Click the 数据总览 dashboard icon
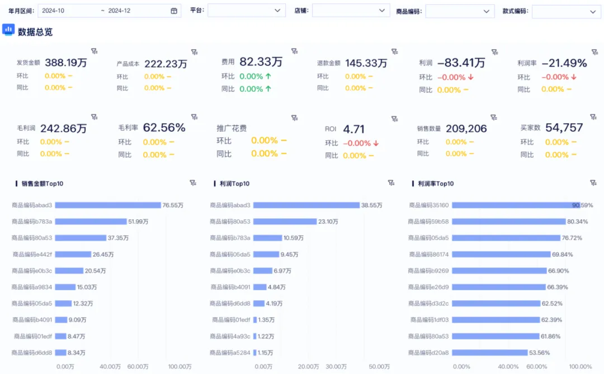Screen dimensions: 604x374 8,30
